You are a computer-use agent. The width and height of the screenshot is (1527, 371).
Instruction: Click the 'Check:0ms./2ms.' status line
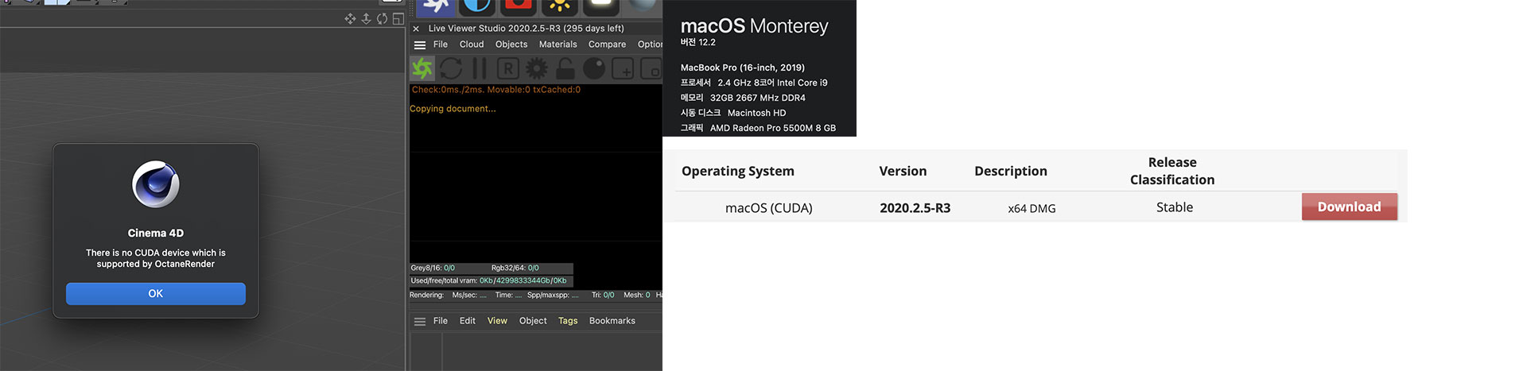[x=496, y=90]
